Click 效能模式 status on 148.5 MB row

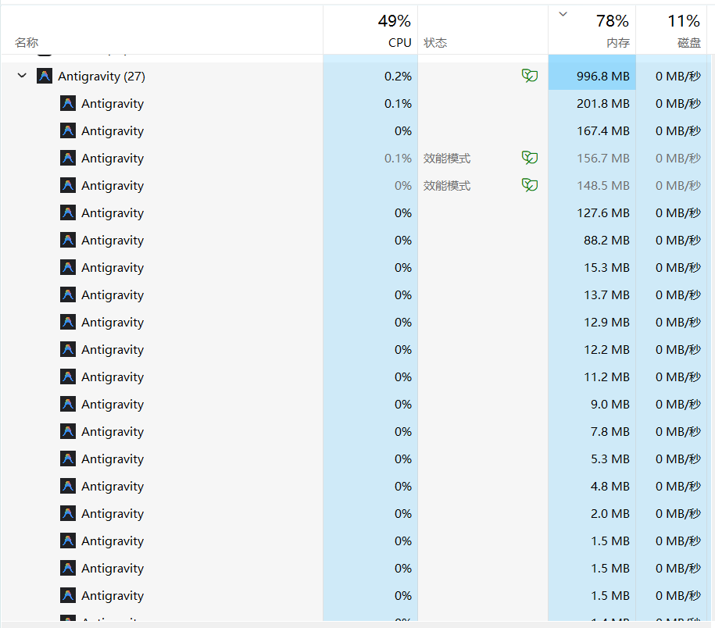(x=447, y=185)
